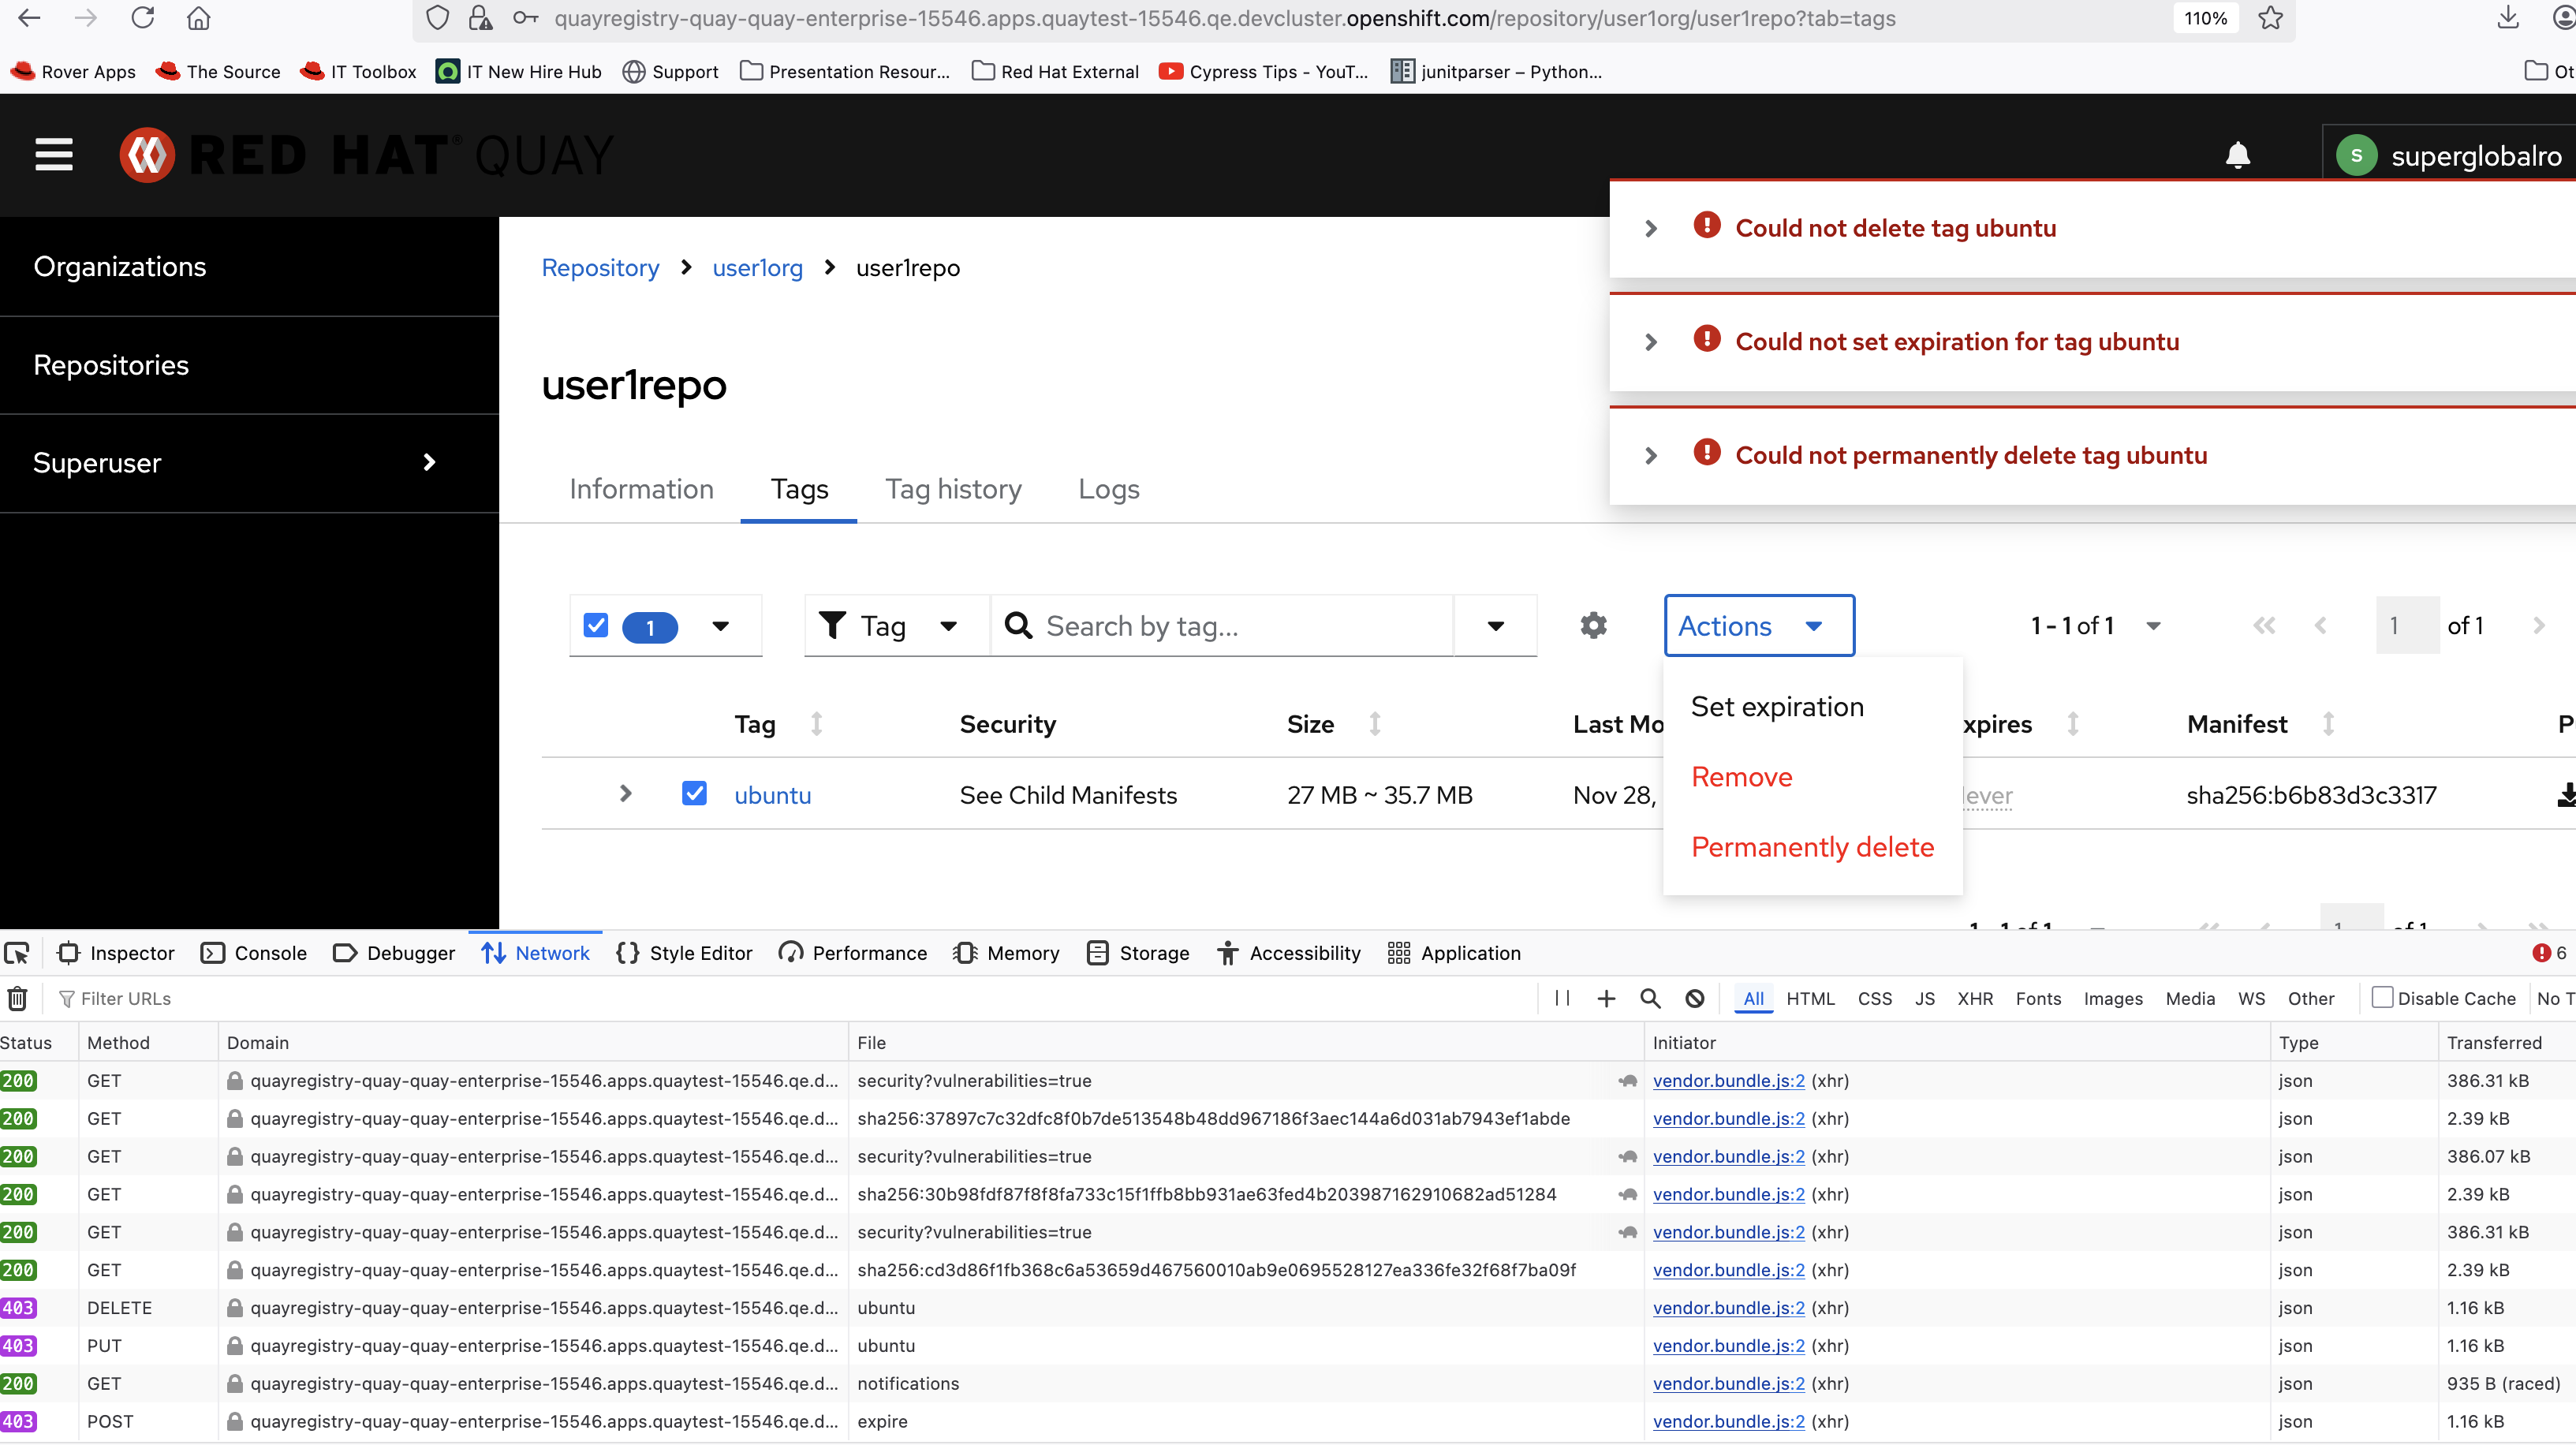Expand the 'Could not delete tag ubuntu' alert
2576x1445 pixels.
(1651, 229)
